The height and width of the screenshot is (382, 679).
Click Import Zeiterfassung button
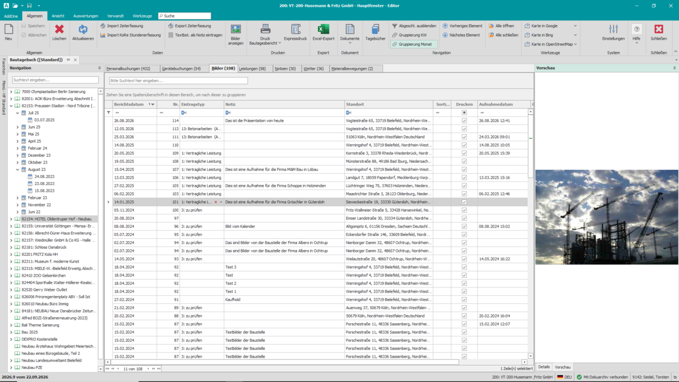click(x=122, y=26)
